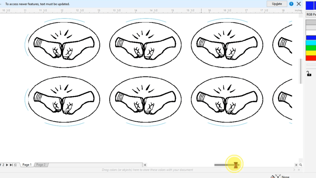Pick the yellow color swatch
The height and width of the screenshot is (178, 316).
pos(311,53)
